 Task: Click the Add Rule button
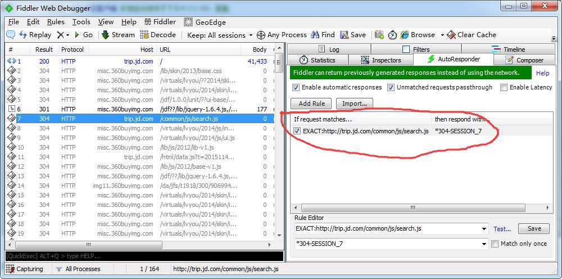click(311, 103)
